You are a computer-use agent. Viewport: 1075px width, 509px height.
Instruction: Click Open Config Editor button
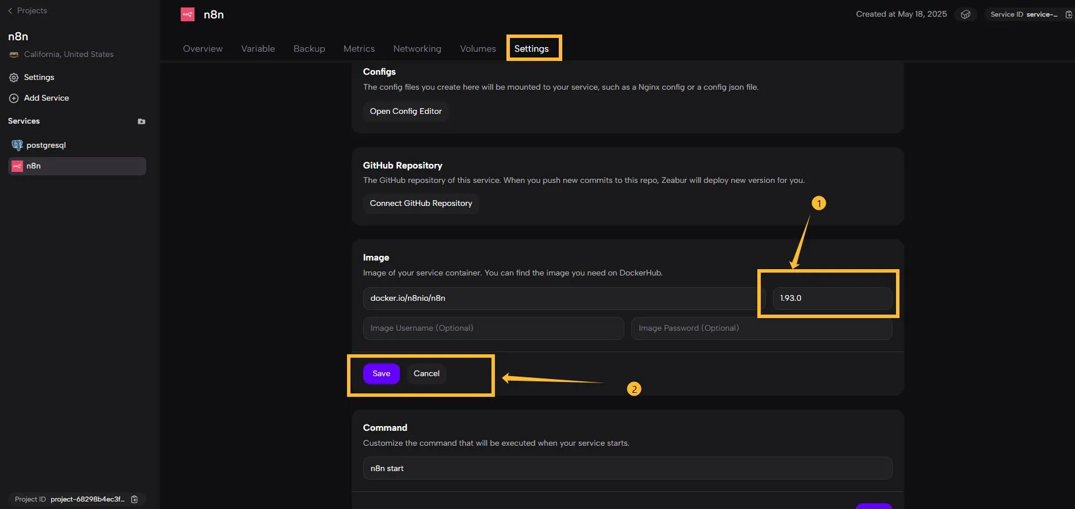(x=406, y=111)
